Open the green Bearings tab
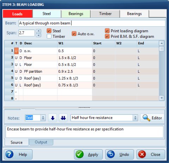Viewport: 169px width, 163px height. point(76,14)
